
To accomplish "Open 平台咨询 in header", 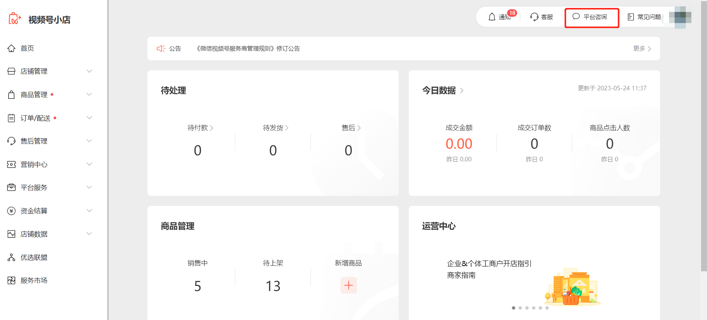I will [x=595, y=17].
